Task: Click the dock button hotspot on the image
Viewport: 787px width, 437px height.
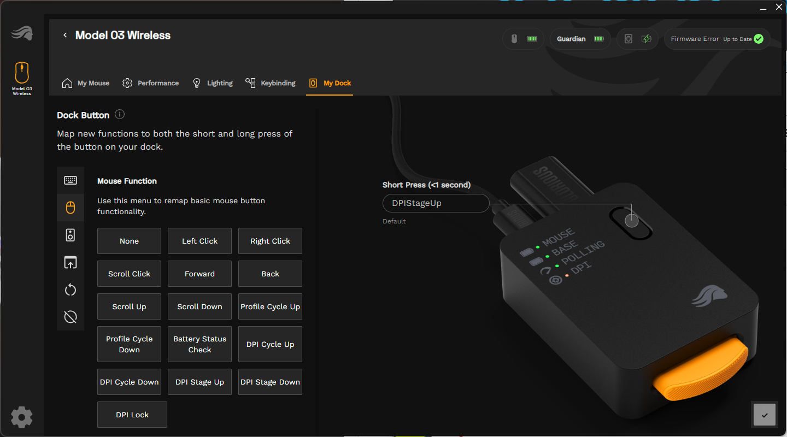Action: tap(631, 221)
